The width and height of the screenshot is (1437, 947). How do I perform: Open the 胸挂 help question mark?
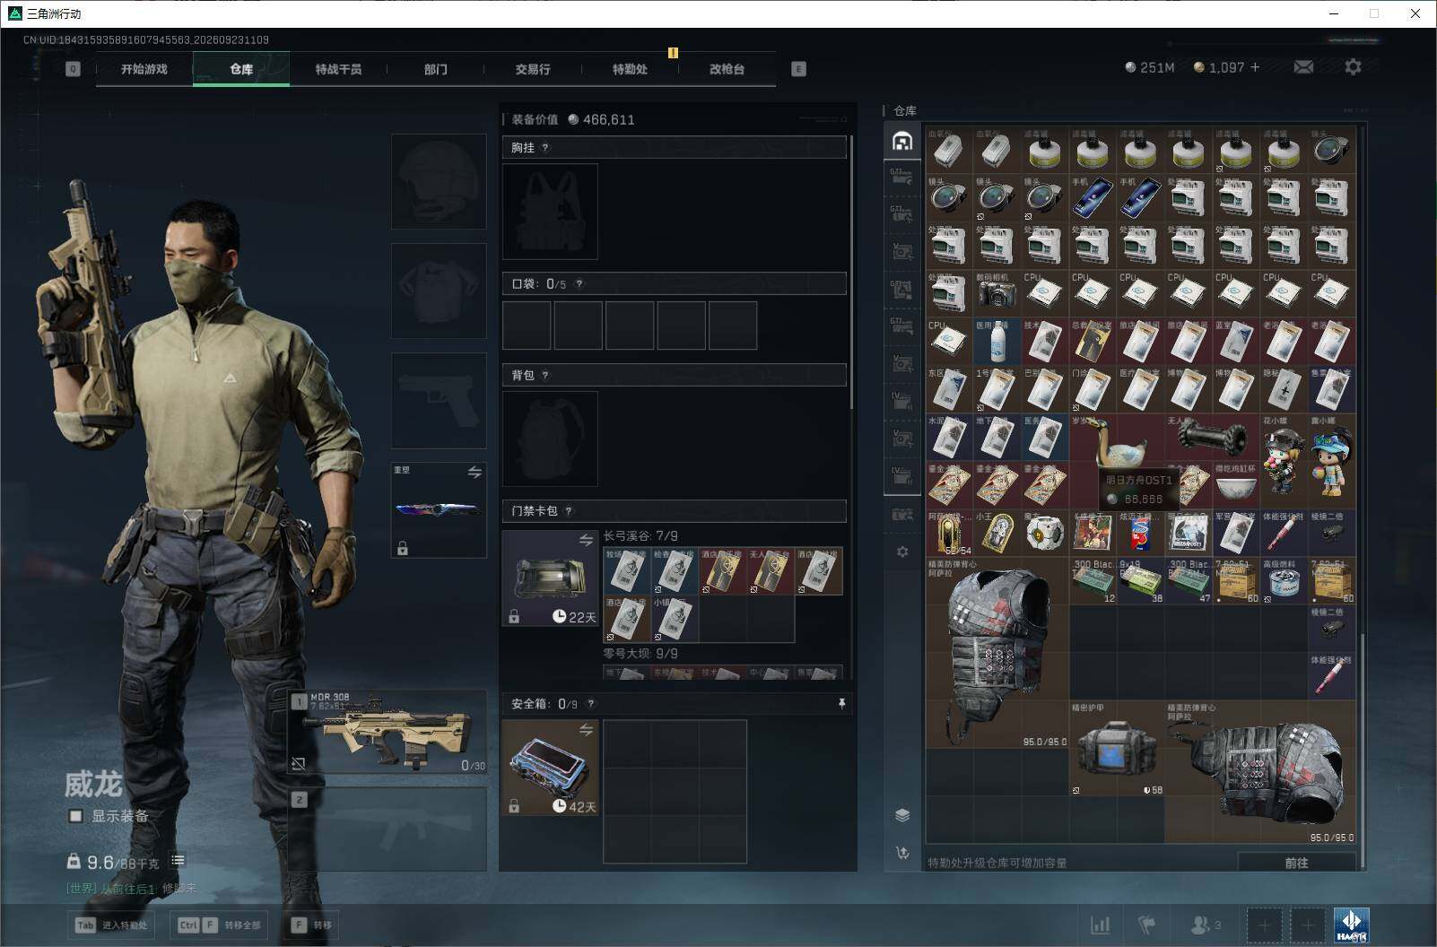click(x=545, y=148)
